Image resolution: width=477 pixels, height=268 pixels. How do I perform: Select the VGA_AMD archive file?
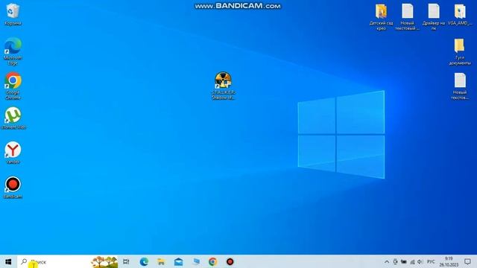460,15
